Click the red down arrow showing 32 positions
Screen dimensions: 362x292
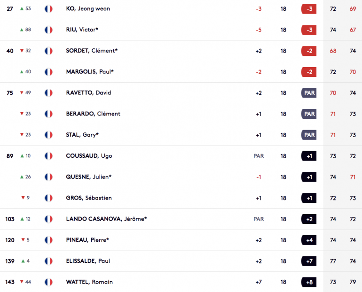(22, 51)
